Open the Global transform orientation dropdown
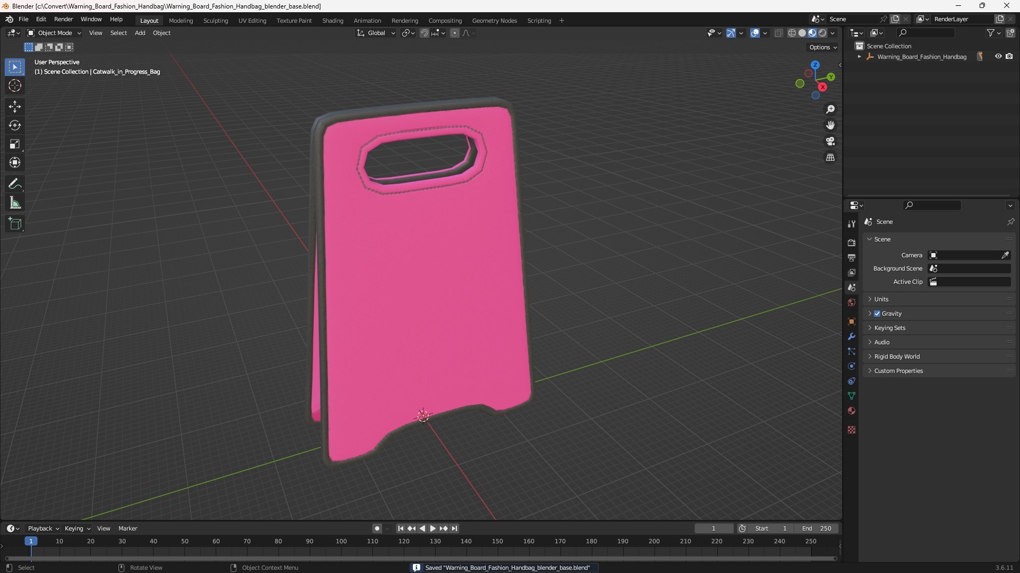 coord(376,33)
